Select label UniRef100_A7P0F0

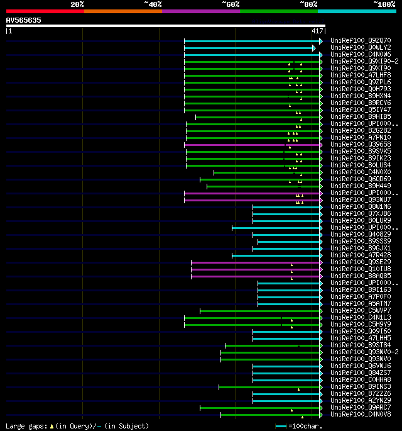coord(361,296)
